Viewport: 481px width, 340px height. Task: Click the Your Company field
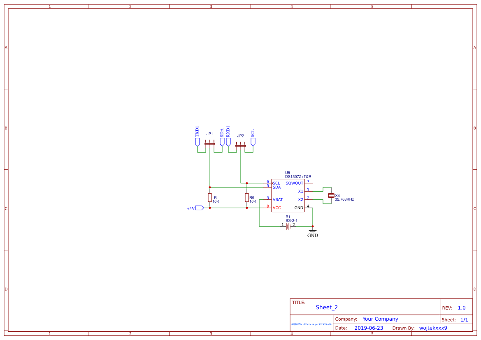(x=379, y=319)
